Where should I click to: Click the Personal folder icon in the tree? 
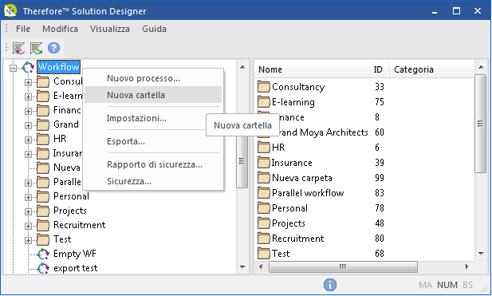43,196
